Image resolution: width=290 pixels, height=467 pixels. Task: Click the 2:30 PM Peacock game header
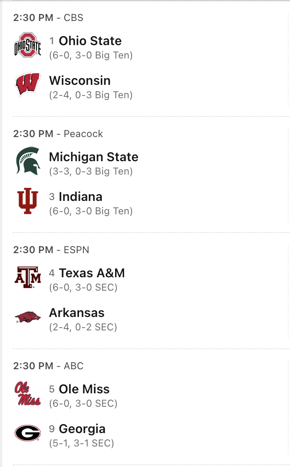(x=58, y=134)
